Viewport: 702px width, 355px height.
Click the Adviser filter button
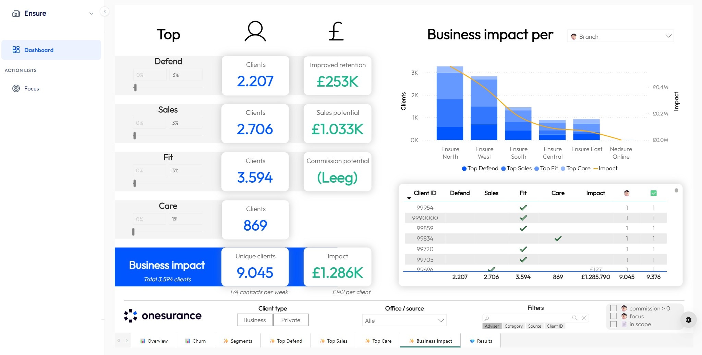pos(492,326)
